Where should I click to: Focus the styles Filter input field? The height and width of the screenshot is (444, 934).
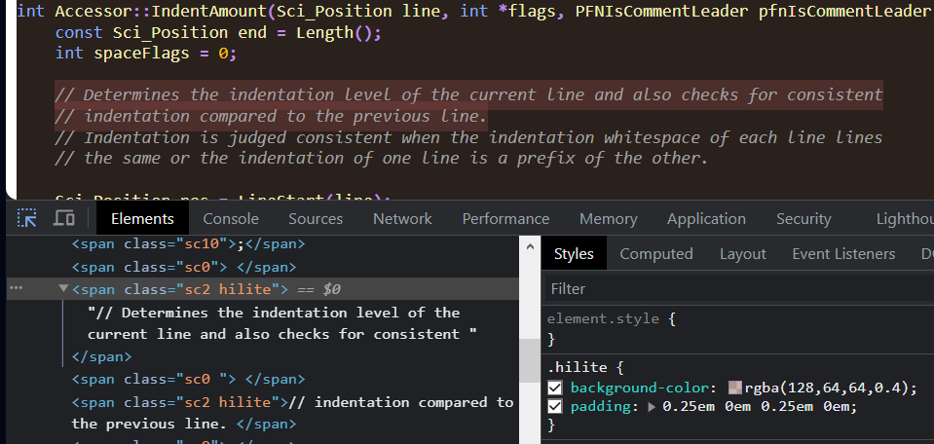click(x=738, y=289)
